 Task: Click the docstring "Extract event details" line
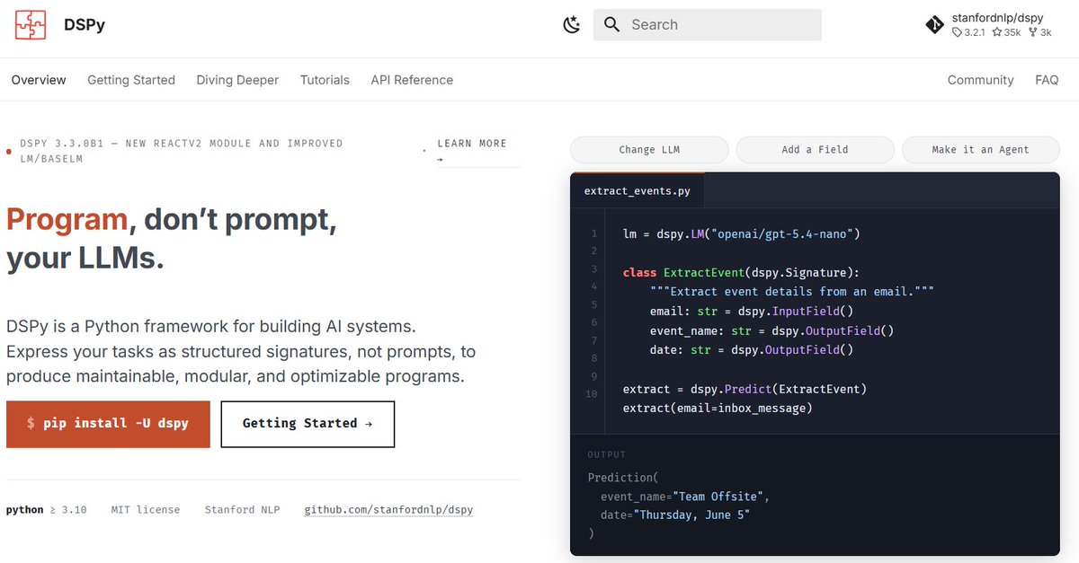[792, 292]
